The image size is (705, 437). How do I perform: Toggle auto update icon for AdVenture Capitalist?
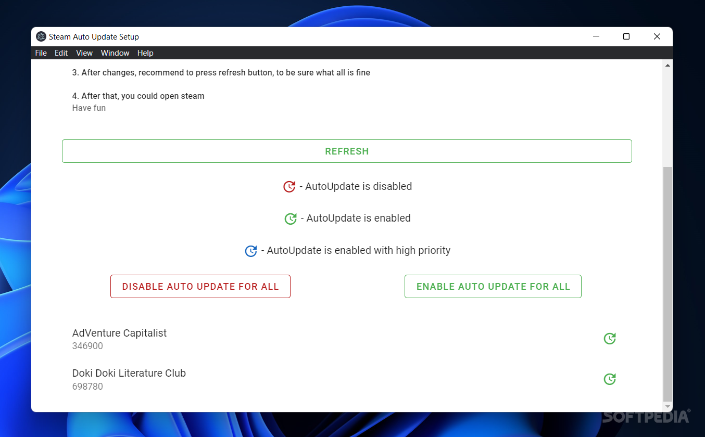click(x=610, y=339)
